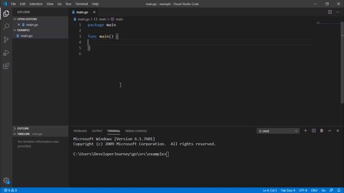
Task: Close the main.go editor tab
Action: coord(94,12)
